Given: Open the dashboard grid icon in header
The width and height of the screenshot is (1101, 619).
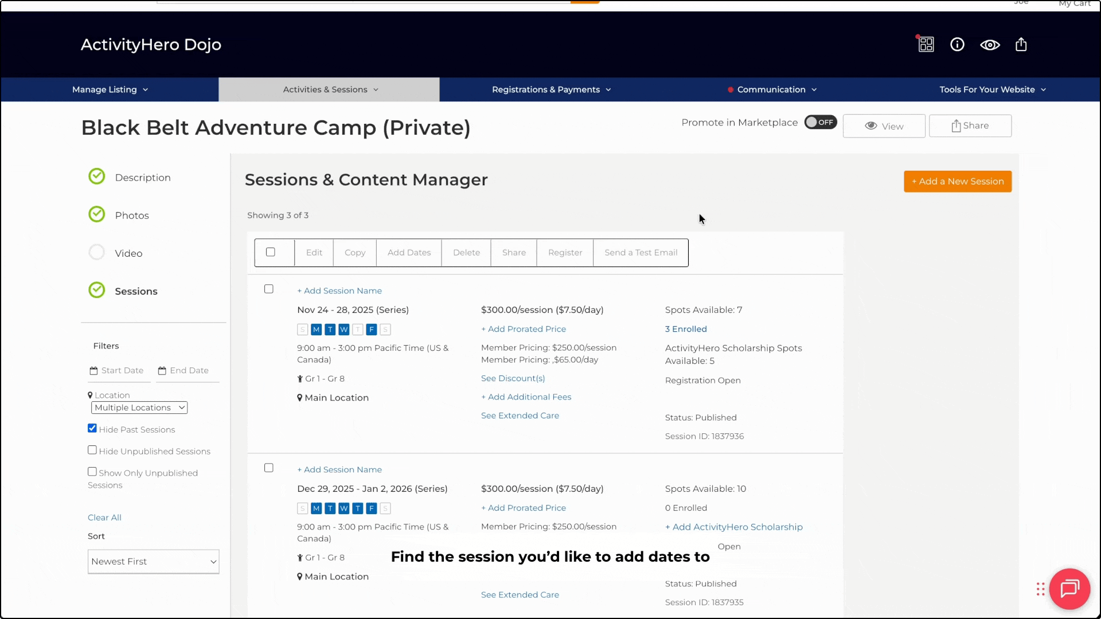Looking at the screenshot, I should click(x=926, y=45).
